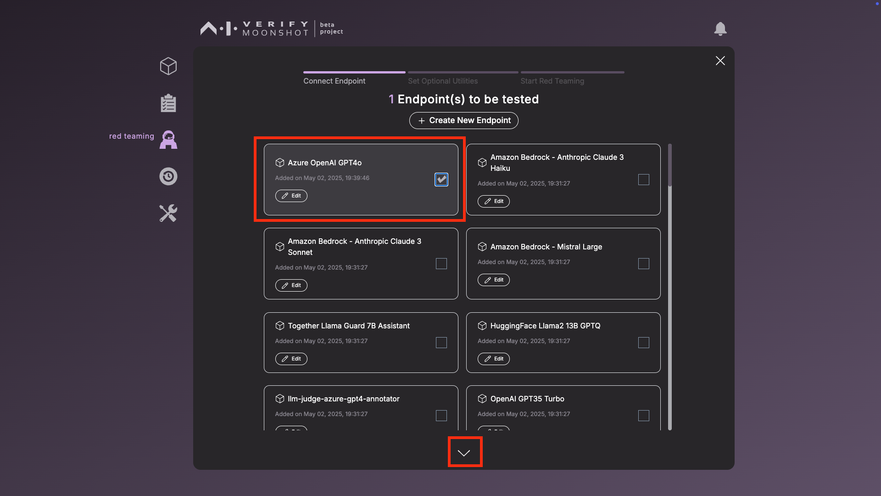Open the history clock sidebar icon
Viewport: 881px width, 496px height.
point(168,176)
